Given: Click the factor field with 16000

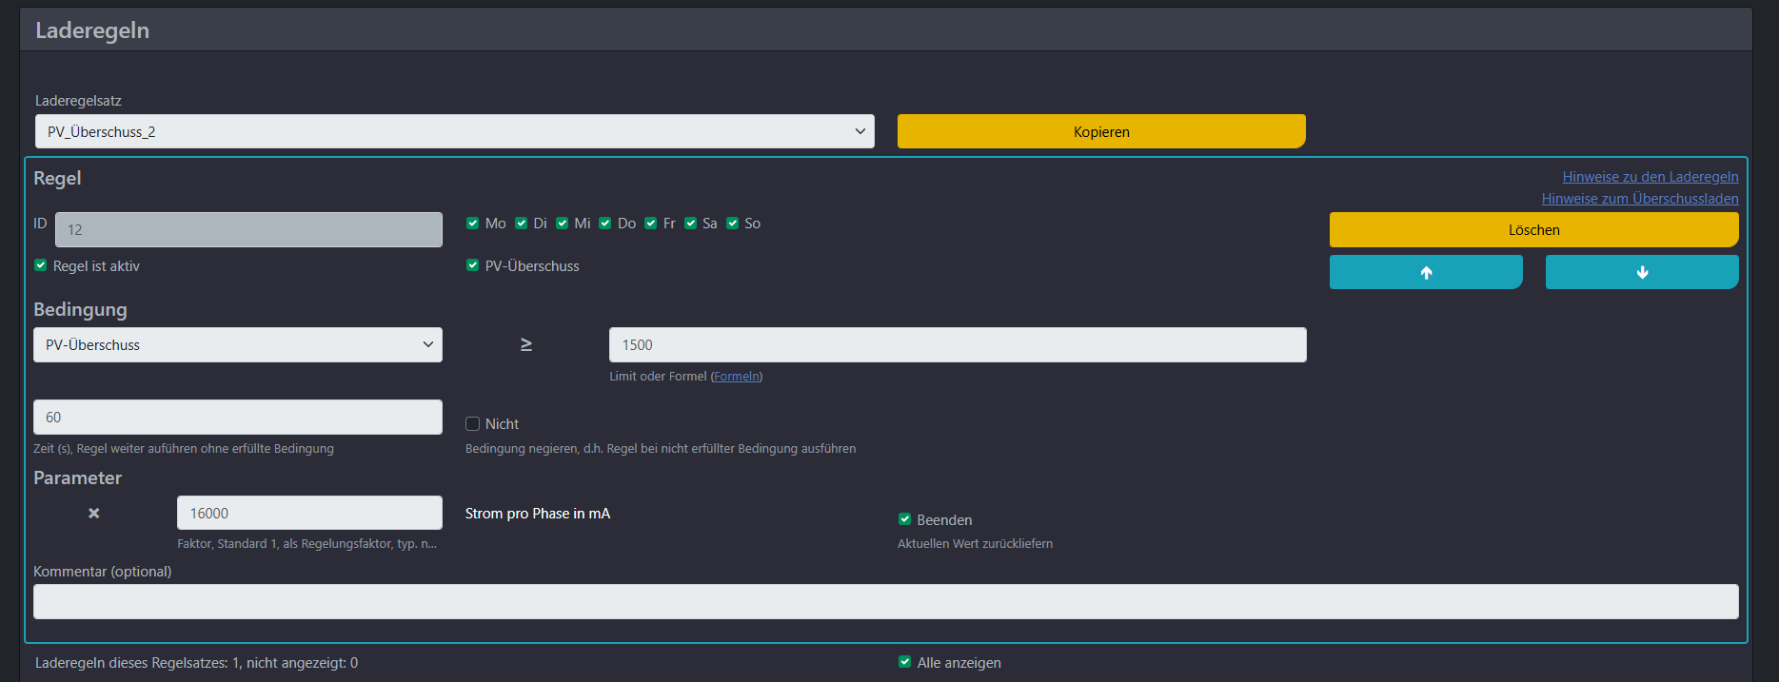Looking at the screenshot, I should pyautogui.click(x=308, y=514).
